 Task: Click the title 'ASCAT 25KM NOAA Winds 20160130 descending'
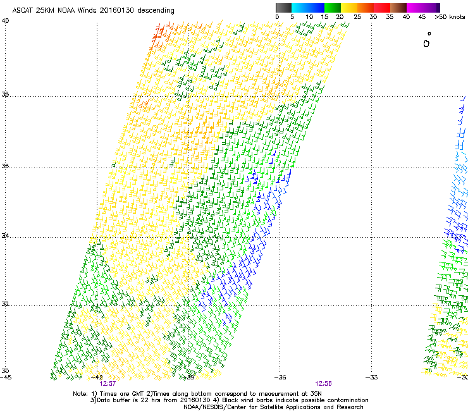94,11
